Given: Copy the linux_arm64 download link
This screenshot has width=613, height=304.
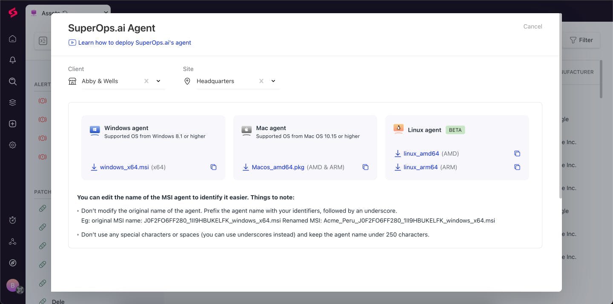Looking at the screenshot, I should point(517,167).
